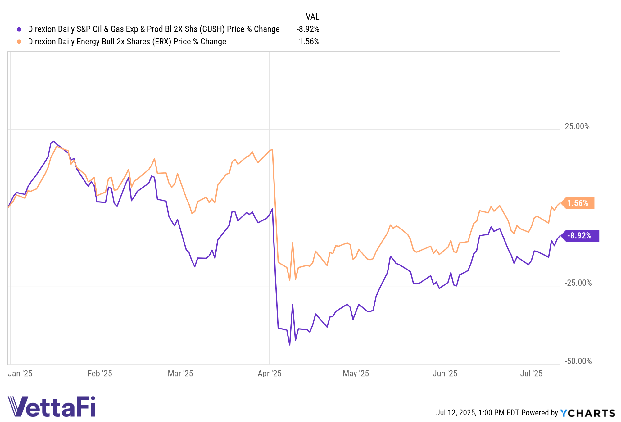Click the May '25 axis label
621x422 pixels.
(356, 373)
